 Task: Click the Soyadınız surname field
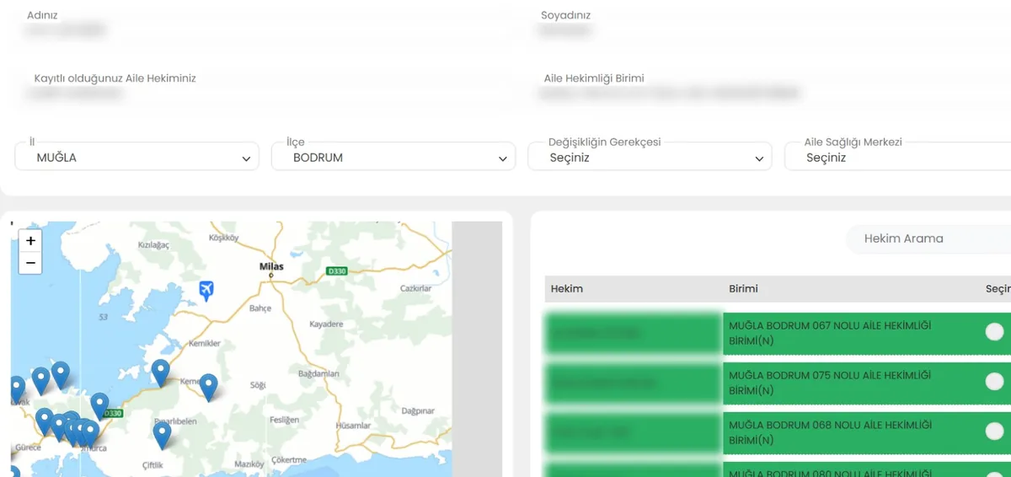point(771,31)
